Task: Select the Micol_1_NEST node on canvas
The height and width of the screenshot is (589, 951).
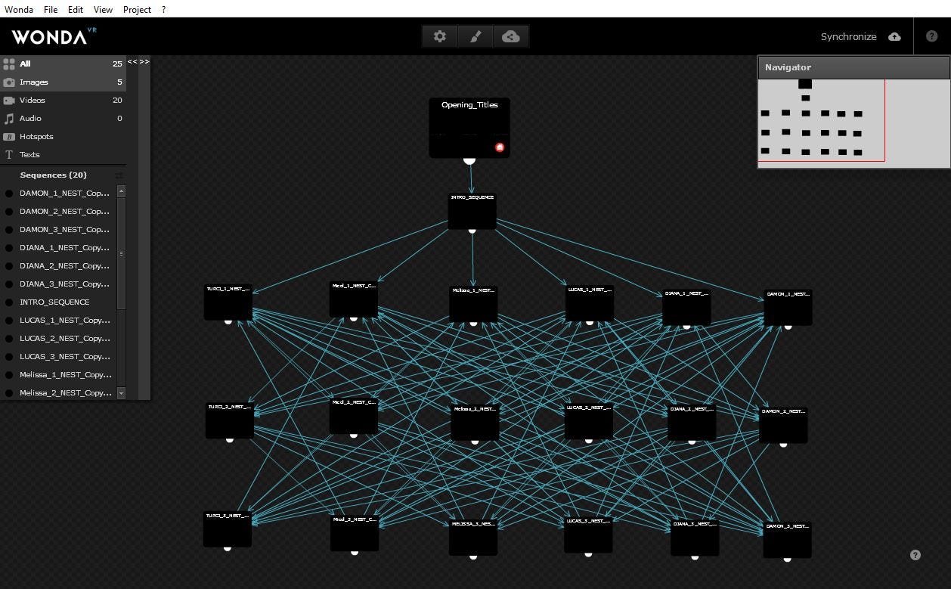Action: pyautogui.click(x=353, y=299)
